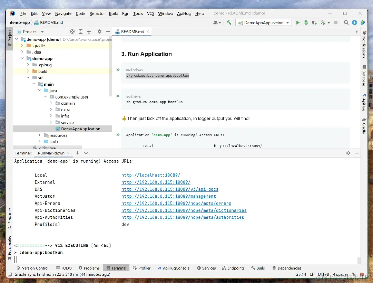Click the UTF-8 encoding status entry
Viewport: 373px width, 283px height.
[x=323, y=274]
